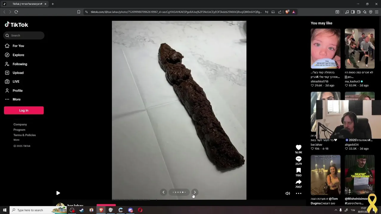Click the photo slide indicator dots
The height and width of the screenshot is (214, 381).
click(179, 192)
